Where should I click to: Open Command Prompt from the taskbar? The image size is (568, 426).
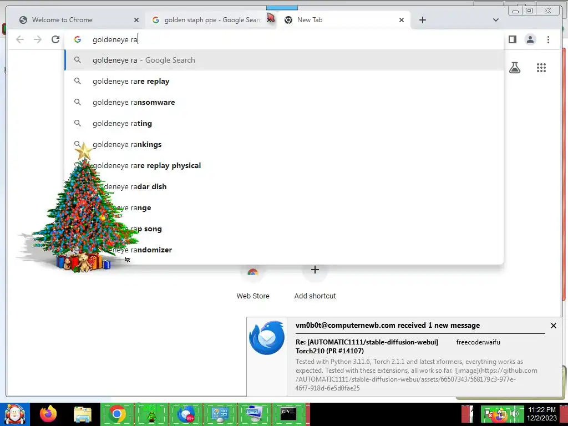[x=288, y=414]
